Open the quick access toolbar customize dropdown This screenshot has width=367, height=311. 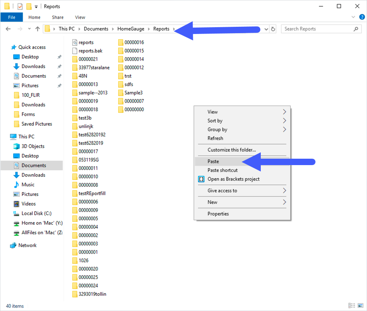pos(36,6)
